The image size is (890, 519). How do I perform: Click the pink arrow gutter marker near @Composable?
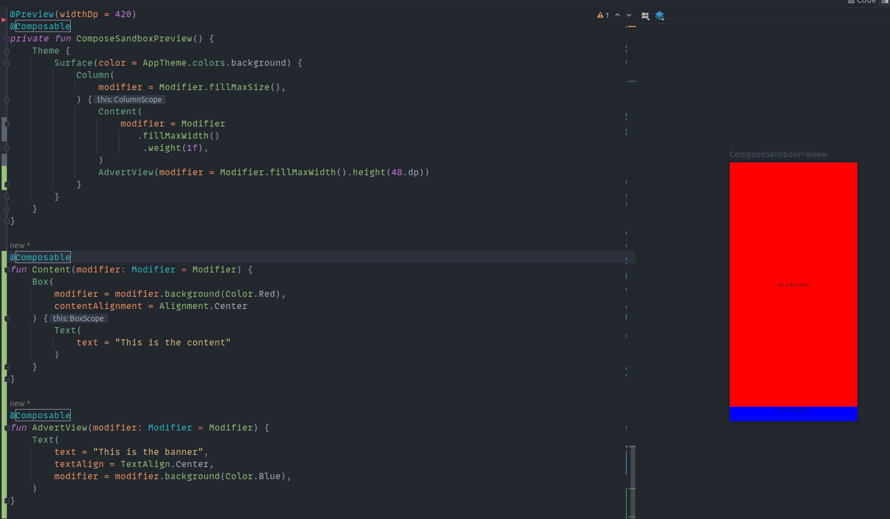point(4,20)
